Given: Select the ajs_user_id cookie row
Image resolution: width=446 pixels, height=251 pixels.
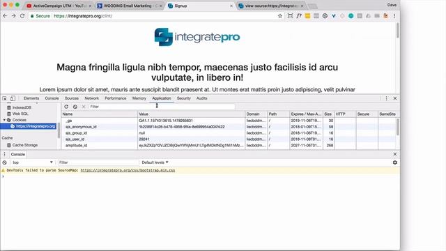Looking at the screenshot, I should [229, 139].
